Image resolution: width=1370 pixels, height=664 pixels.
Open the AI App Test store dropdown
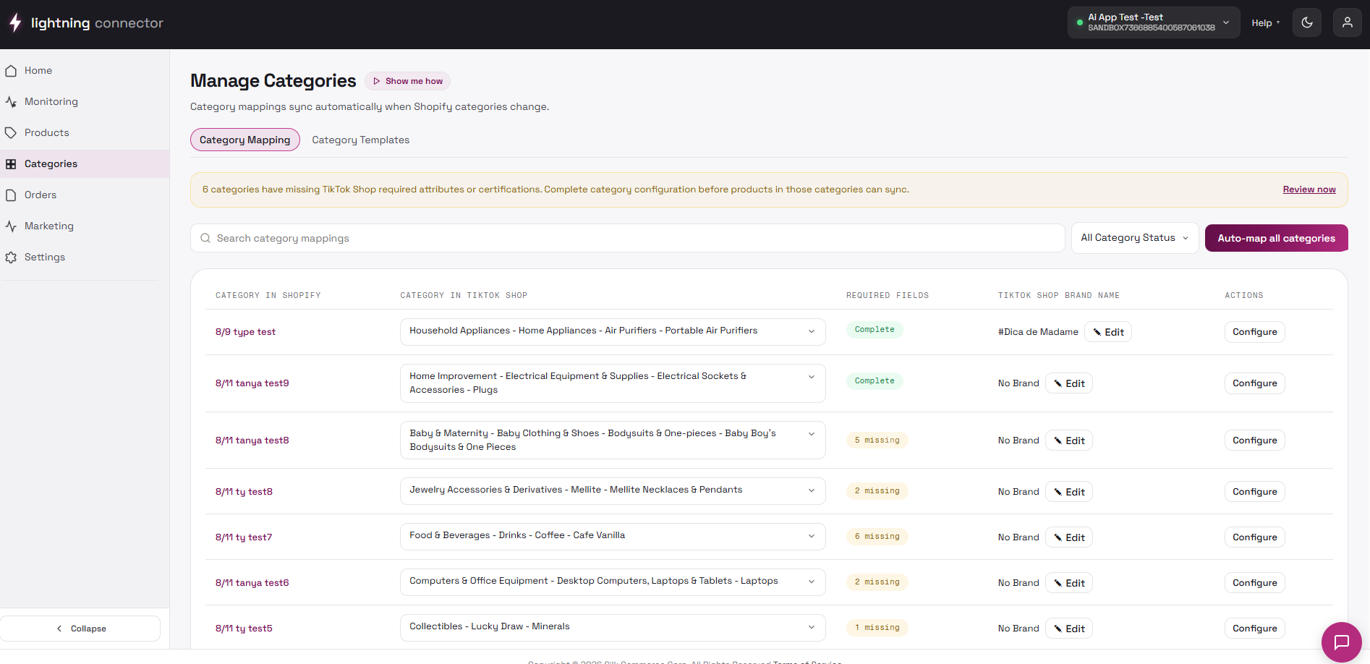point(1154,22)
